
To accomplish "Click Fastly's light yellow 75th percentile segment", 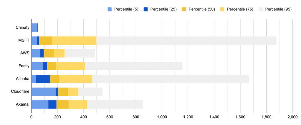I will pos(71,66).
